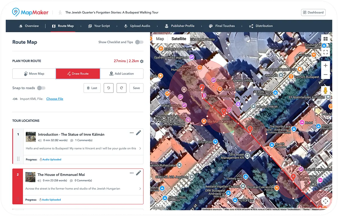The image size is (338, 216).
Task: Open the Distribution step
Action: click(x=261, y=26)
